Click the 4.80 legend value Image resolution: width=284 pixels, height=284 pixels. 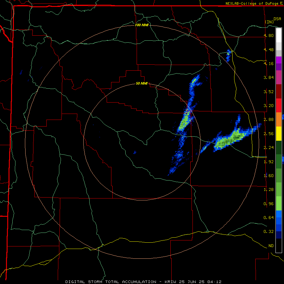269,35
